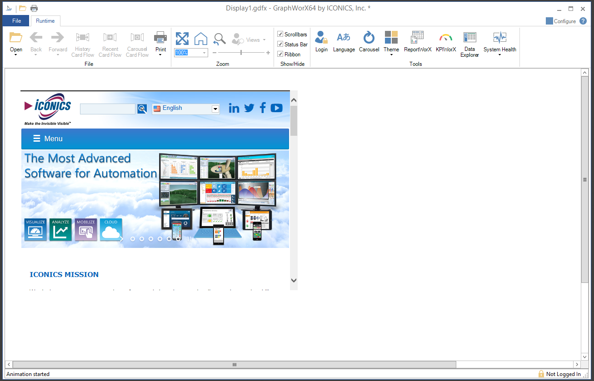594x381 pixels.
Task: Toggle the Status Bar checkbox
Action: click(280, 45)
